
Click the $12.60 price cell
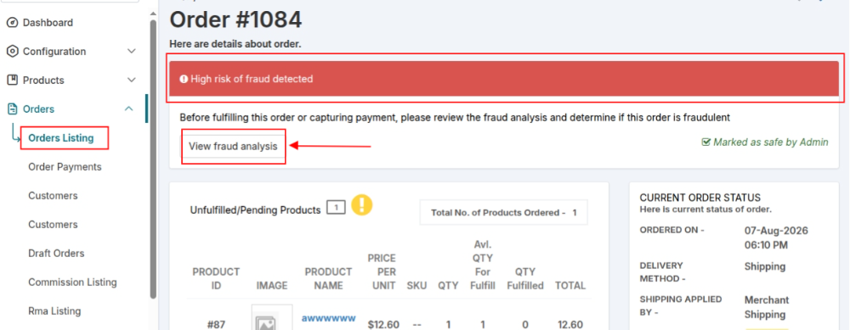(383, 325)
